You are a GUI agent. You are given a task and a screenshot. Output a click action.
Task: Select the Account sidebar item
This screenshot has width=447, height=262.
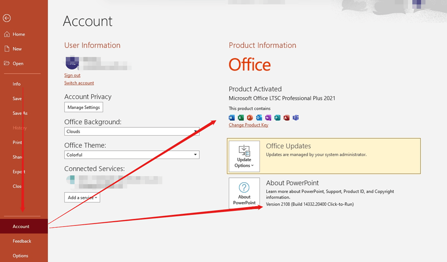coord(24,226)
